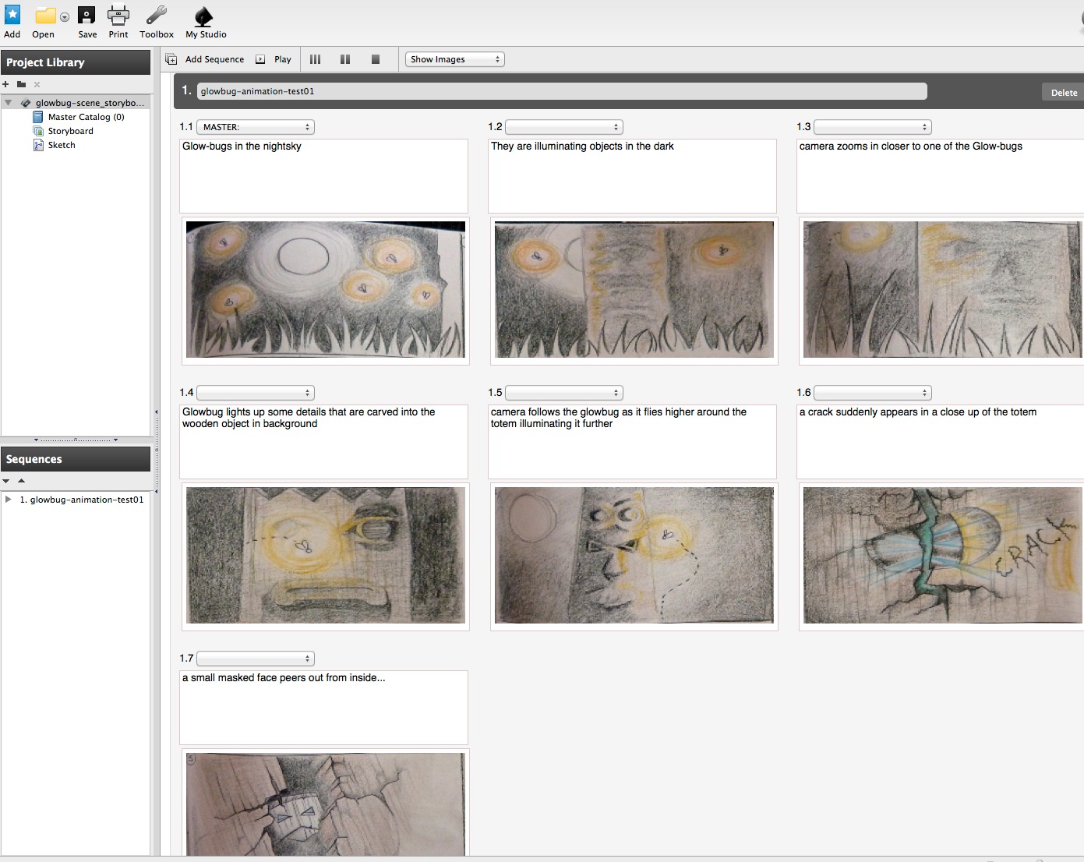Click the Storyboard document icon

pos(38,131)
